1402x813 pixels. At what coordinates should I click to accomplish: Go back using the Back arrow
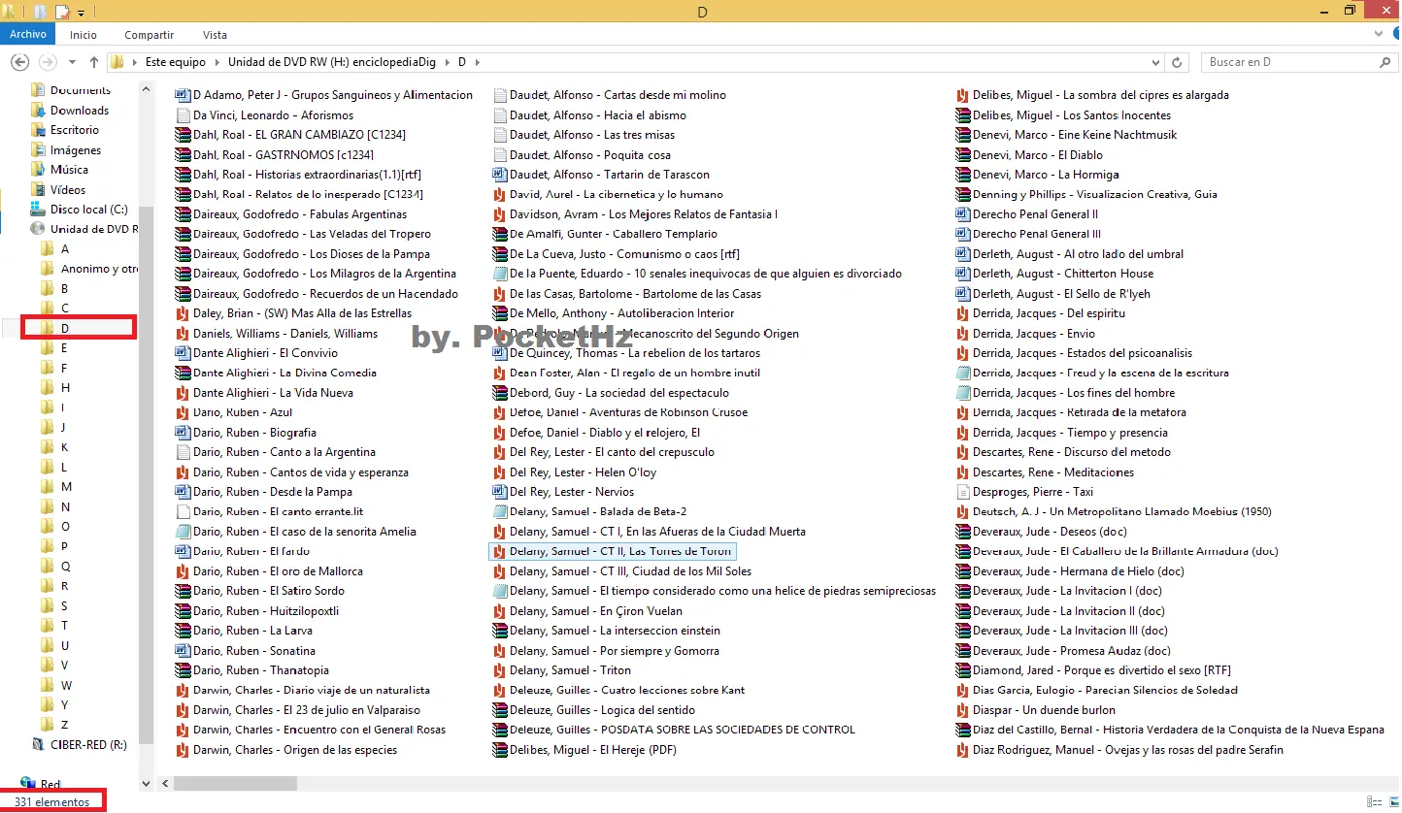pyautogui.click(x=18, y=62)
